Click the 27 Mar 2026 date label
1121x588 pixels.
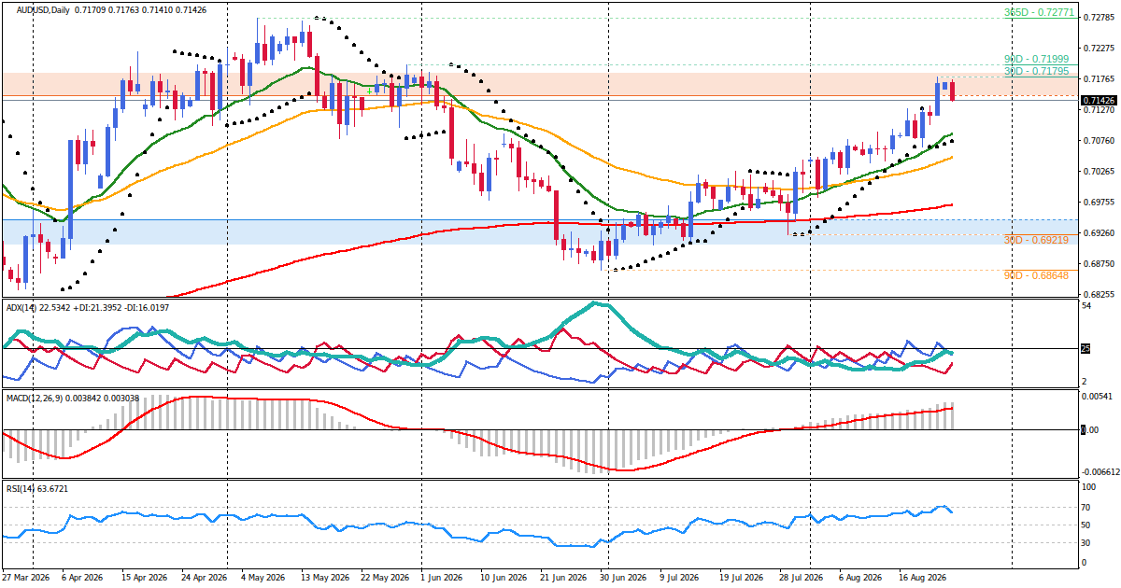[24, 579]
